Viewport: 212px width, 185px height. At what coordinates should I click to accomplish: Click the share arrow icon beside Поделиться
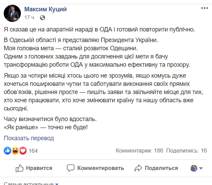tap(138, 168)
